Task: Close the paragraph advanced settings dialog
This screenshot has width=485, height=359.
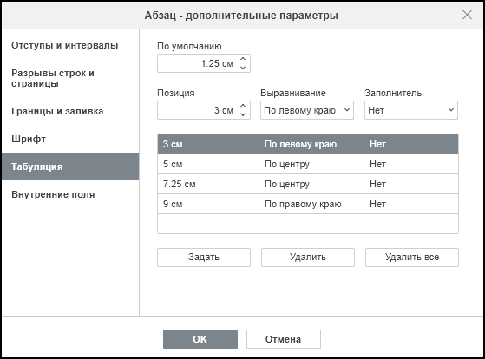Action: pyautogui.click(x=467, y=15)
